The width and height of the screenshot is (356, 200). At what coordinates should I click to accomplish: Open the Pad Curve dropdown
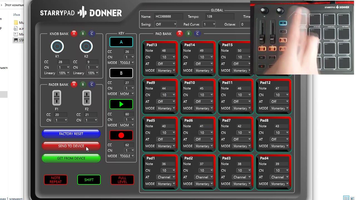[x=209, y=24]
